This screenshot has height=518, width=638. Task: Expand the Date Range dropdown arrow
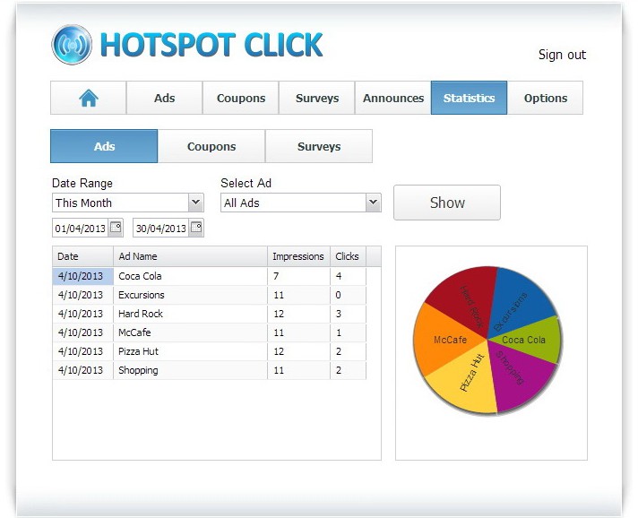point(195,203)
